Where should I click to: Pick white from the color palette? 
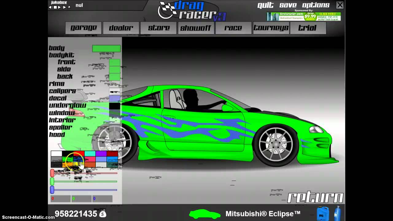pos(56,154)
